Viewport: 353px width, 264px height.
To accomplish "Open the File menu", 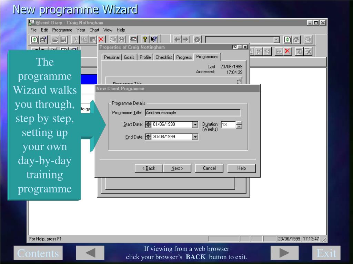I will (33, 30).
